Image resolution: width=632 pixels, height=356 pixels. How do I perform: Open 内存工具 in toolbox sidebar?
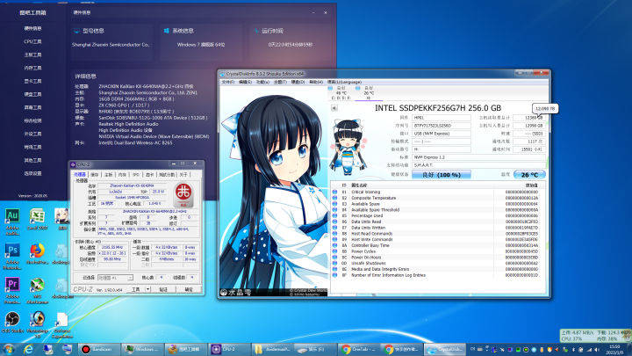pyautogui.click(x=32, y=68)
